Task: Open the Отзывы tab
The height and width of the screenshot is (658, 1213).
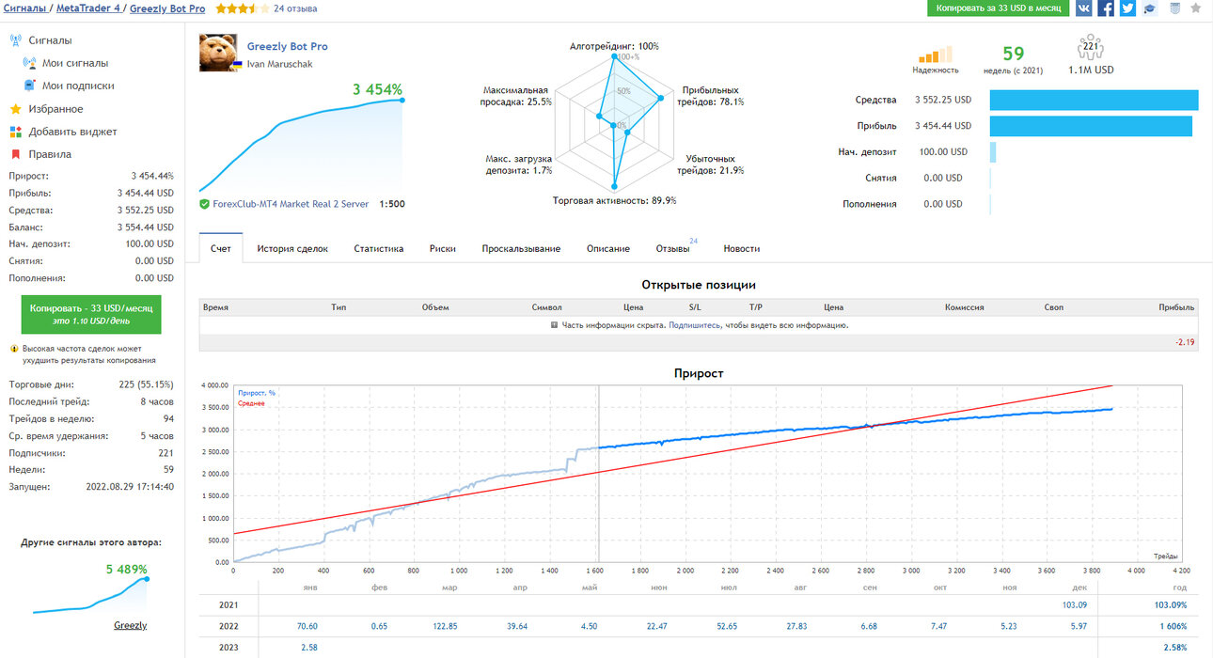Action: [x=673, y=248]
